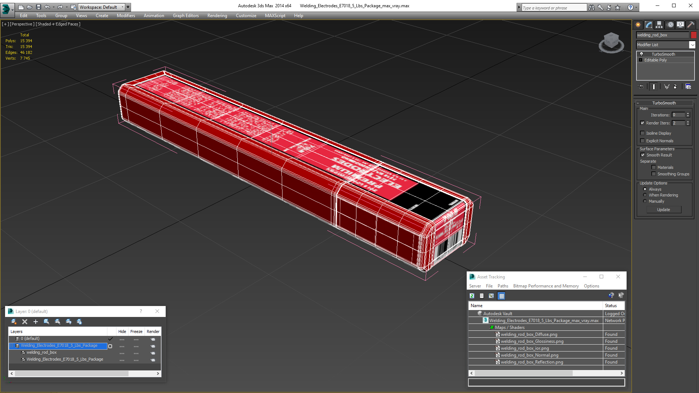The height and width of the screenshot is (393, 699).
Task: Click Create New Layer icon in Layer window
Action: [14, 322]
